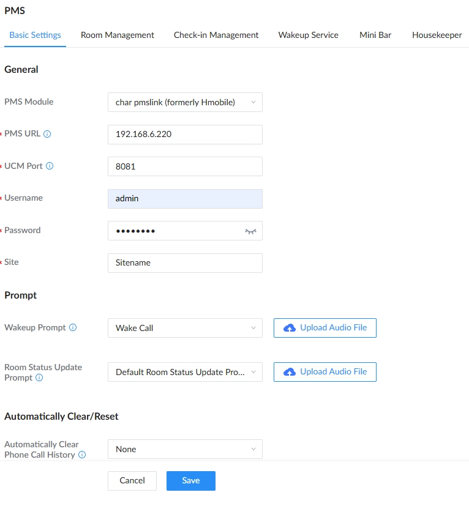This screenshot has width=469, height=506.
Task: Focus the Site field showing Sitename
Action: coord(185,263)
